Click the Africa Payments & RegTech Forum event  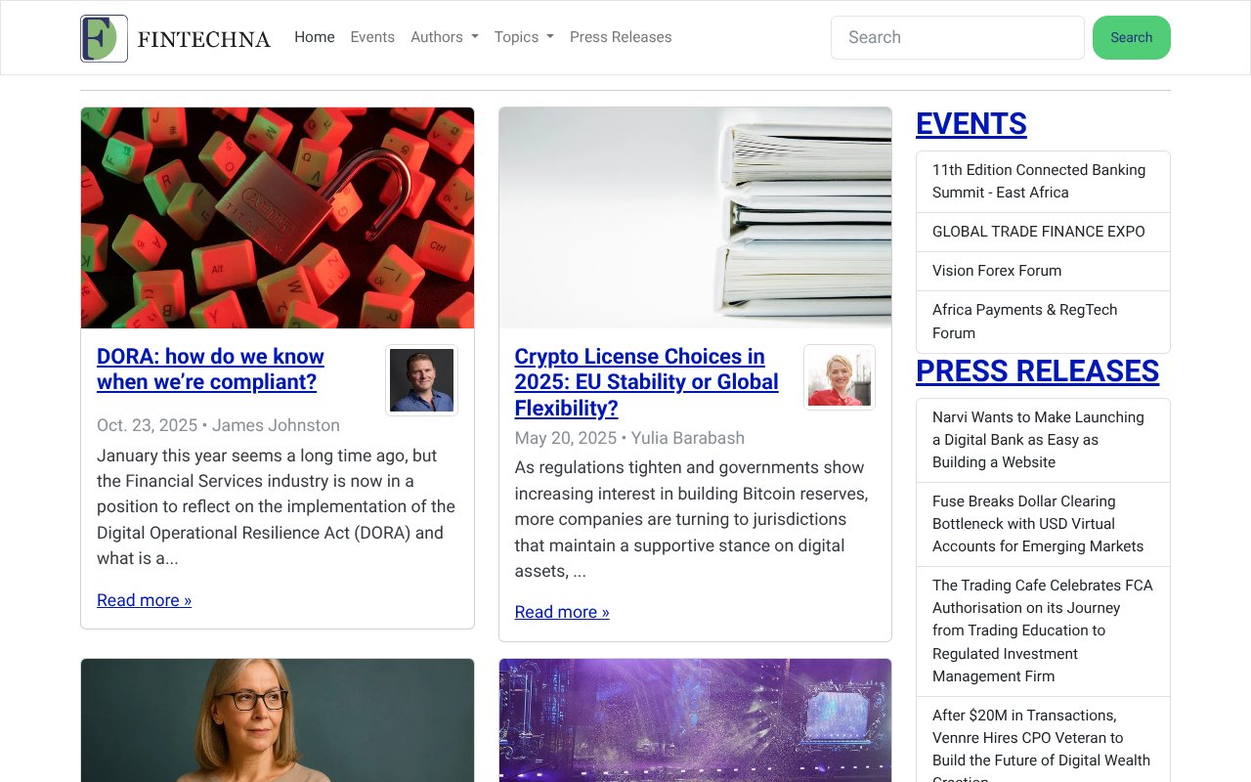coord(1023,321)
